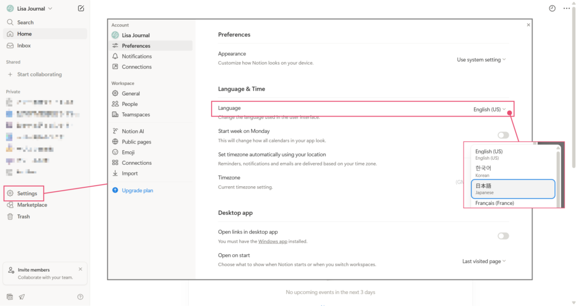Open the calendar icon at sidebar bottom
This screenshot has height=306, width=577.
pyautogui.click(x=10, y=297)
